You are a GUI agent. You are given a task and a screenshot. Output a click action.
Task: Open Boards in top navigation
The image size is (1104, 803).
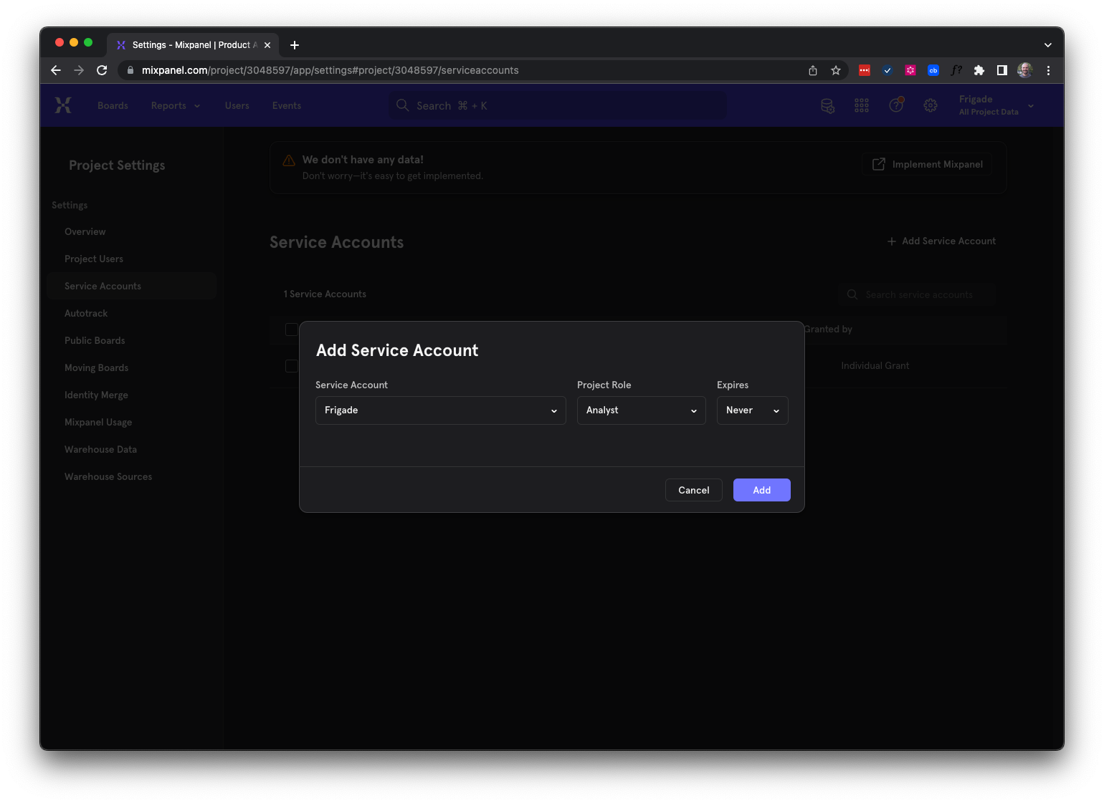coord(113,105)
